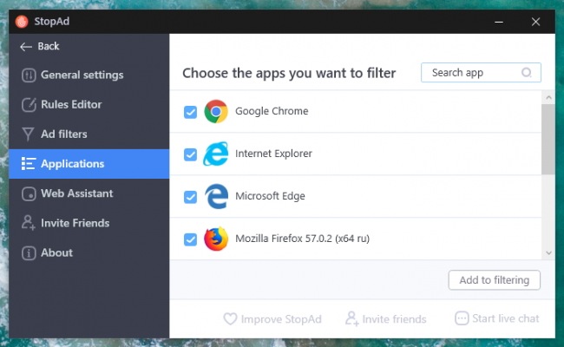Click the heart icon beside Improve StopAd

click(x=230, y=318)
